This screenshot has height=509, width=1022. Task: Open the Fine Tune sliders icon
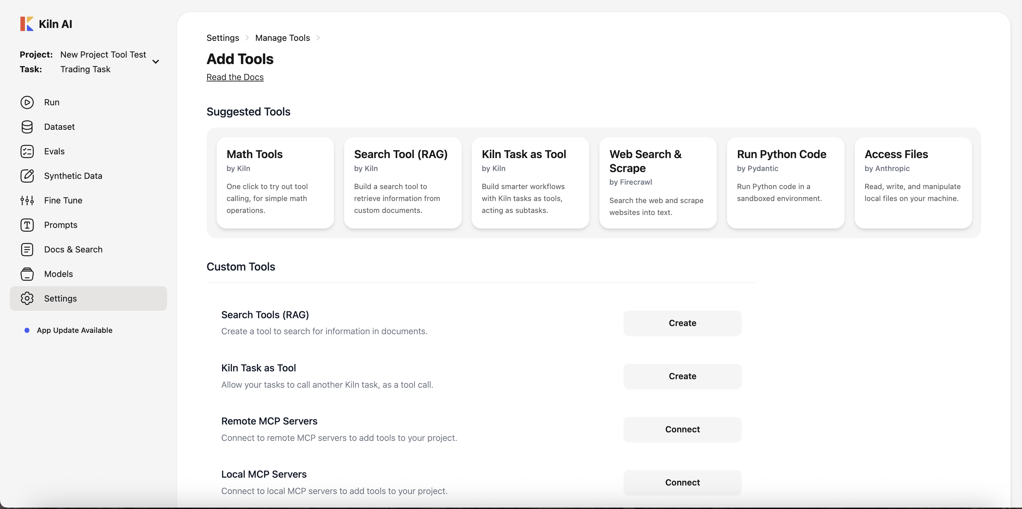pos(27,201)
